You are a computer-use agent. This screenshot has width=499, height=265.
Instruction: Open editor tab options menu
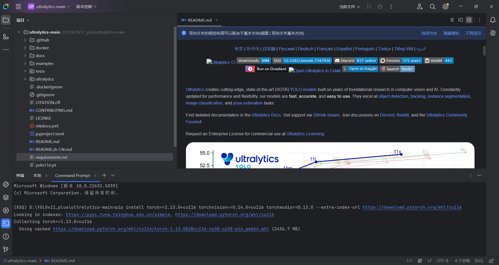pos(480,20)
